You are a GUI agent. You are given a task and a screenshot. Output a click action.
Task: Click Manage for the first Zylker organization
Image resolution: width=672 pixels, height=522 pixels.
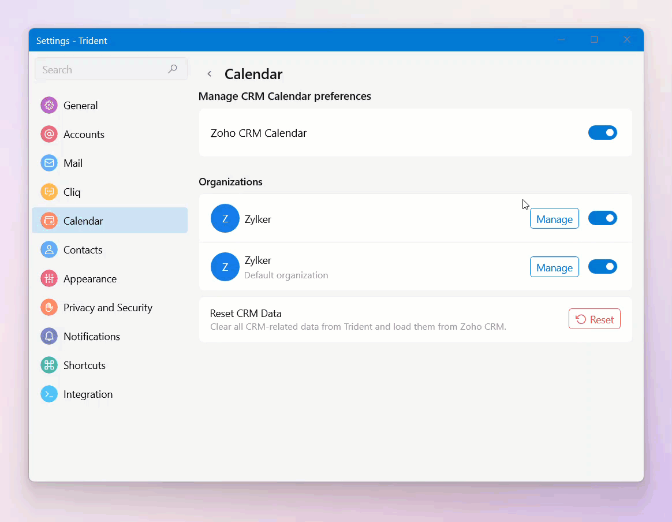tap(554, 219)
